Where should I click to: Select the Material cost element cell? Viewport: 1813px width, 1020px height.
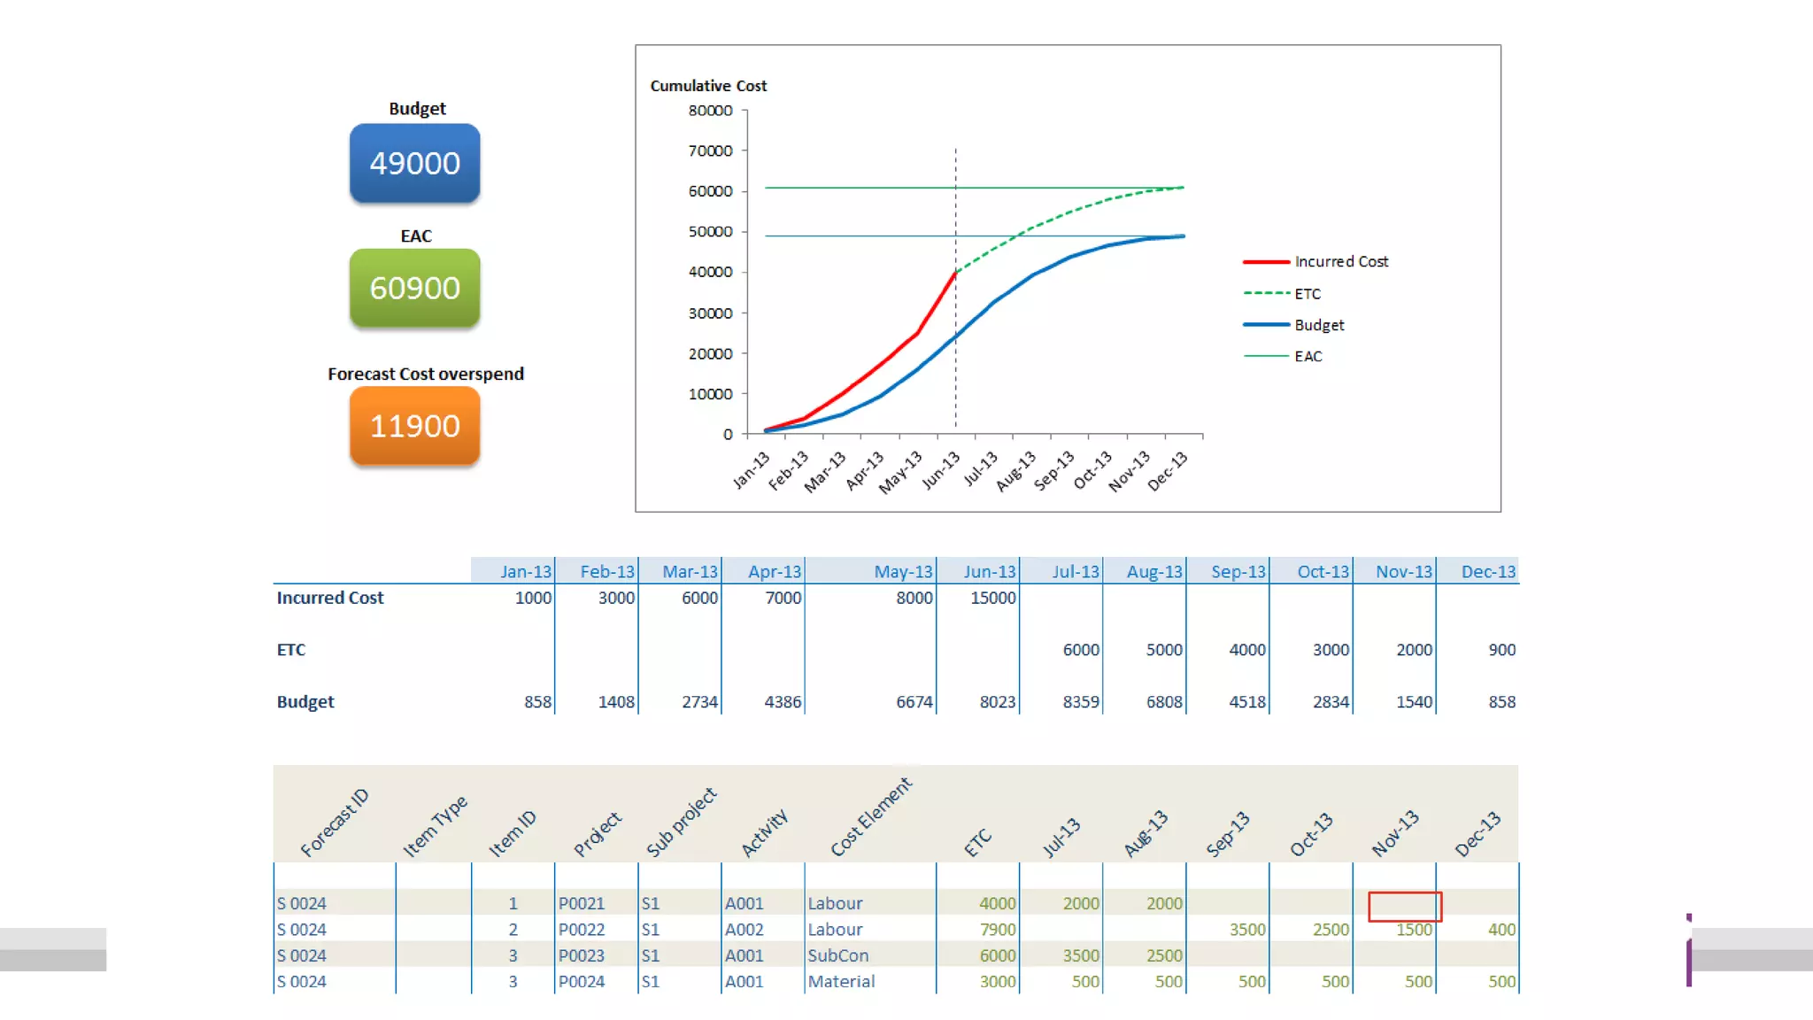tap(840, 981)
